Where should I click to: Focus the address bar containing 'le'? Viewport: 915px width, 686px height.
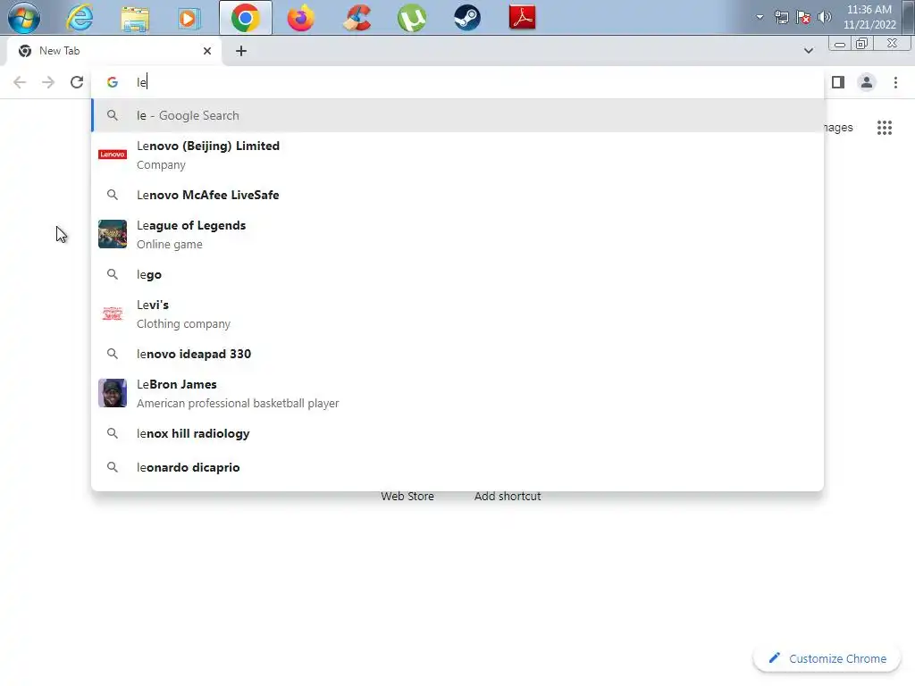457,82
